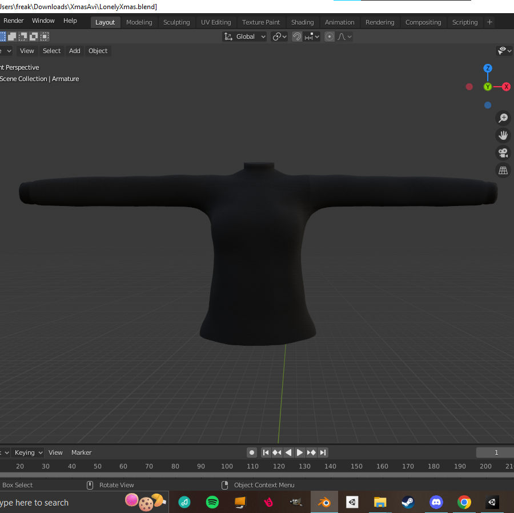The height and width of the screenshot is (513, 514).
Task: Jump to the timeline end frame
Action: 323,453
